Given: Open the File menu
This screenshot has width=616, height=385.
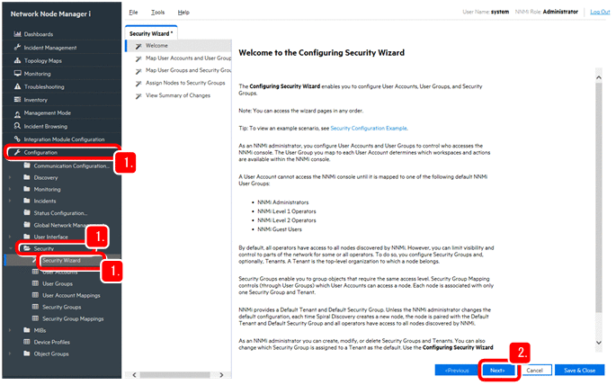Looking at the screenshot, I should pyautogui.click(x=134, y=13).
